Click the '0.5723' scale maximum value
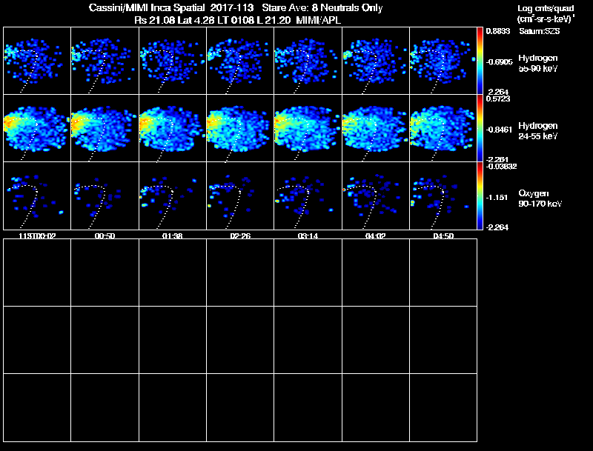Image resolution: width=593 pixels, height=451 pixels. 498,98
